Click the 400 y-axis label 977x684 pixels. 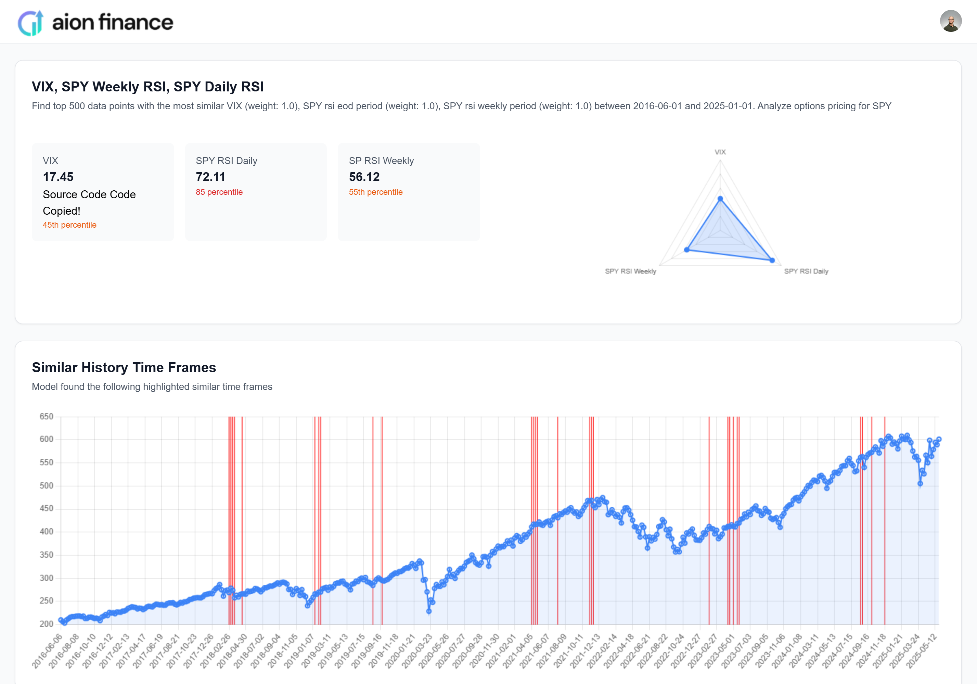coord(47,532)
